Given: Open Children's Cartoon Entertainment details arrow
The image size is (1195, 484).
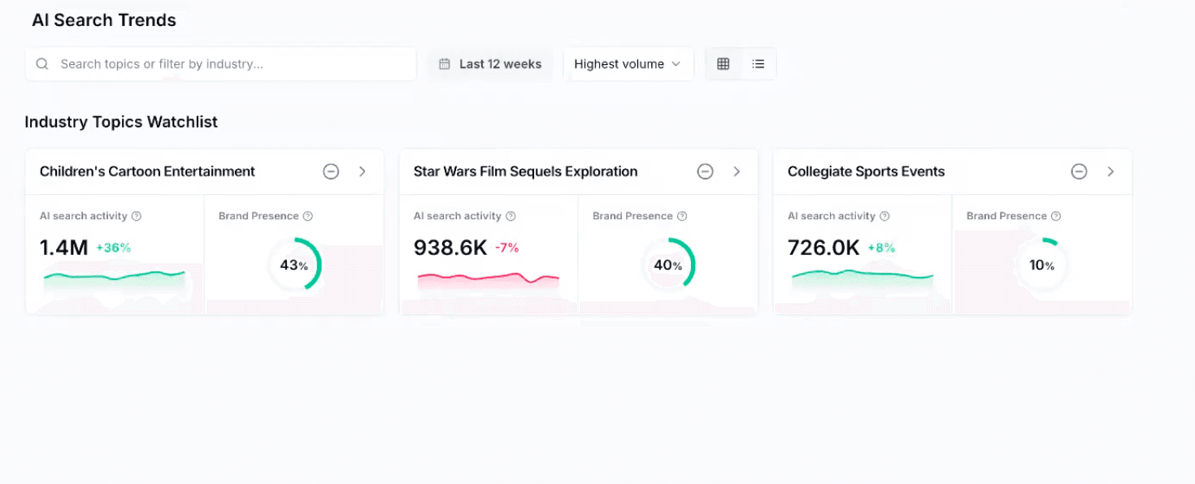Looking at the screenshot, I should pos(363,171).
